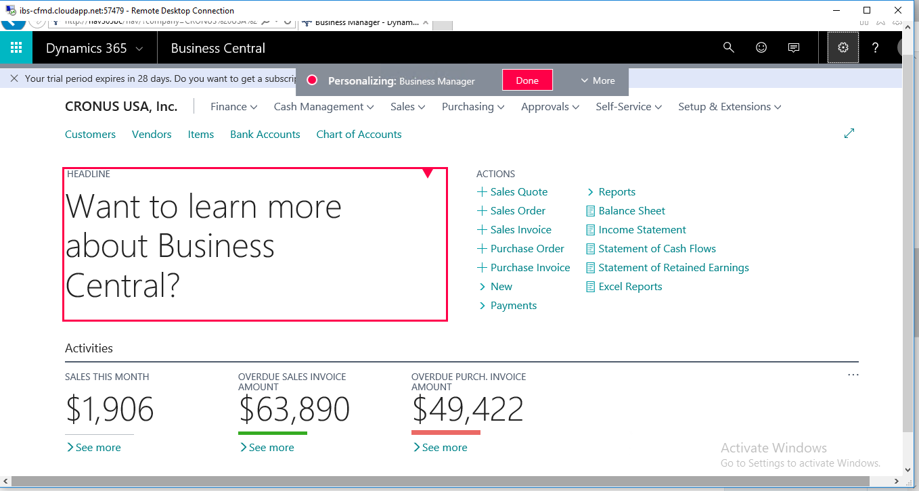
Task: Open the Setup & Extensions menu
Action: point(729,107)
